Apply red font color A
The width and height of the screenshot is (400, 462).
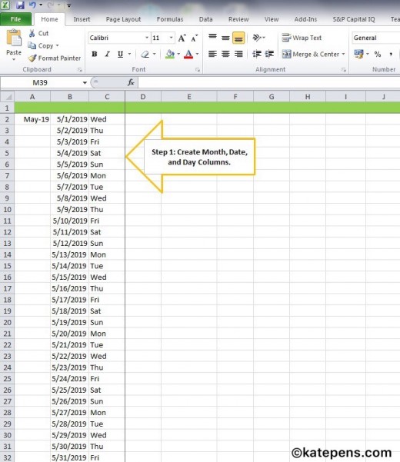point(188,55)
